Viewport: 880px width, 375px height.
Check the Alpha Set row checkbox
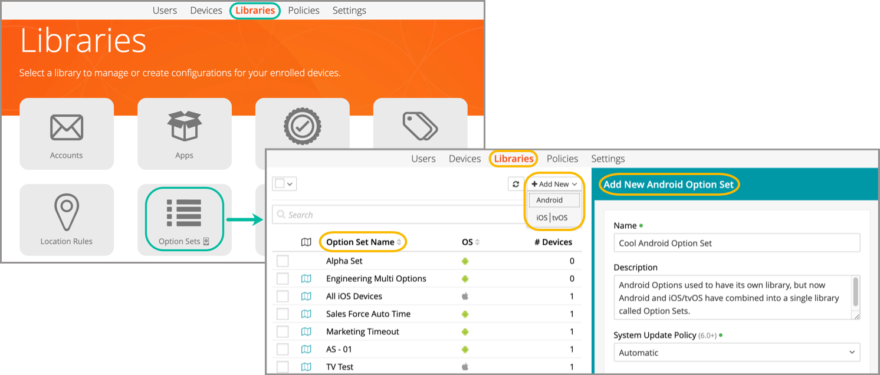[283, 261]
